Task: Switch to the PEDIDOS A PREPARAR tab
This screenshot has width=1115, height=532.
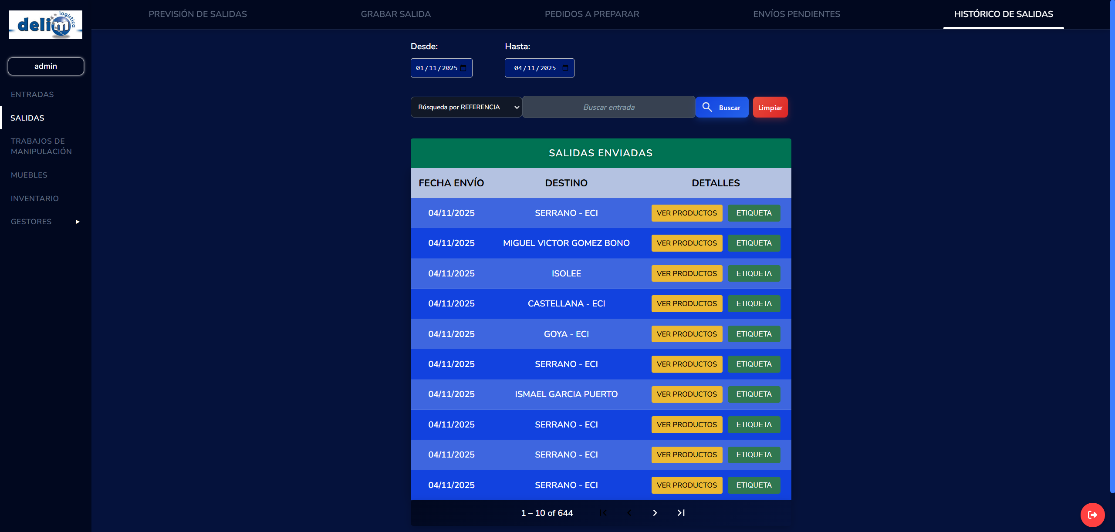Action: 591,14
